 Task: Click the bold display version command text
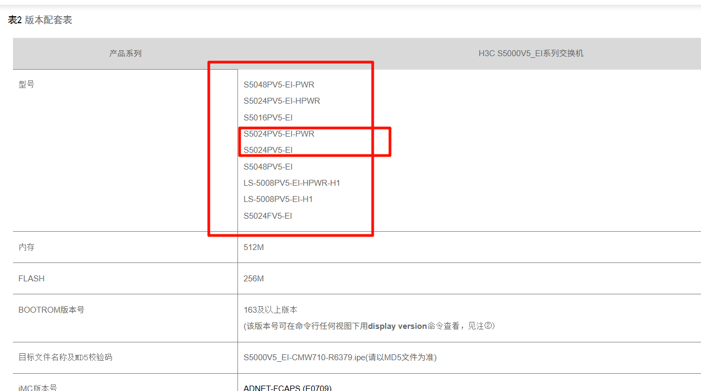(397, 326)
